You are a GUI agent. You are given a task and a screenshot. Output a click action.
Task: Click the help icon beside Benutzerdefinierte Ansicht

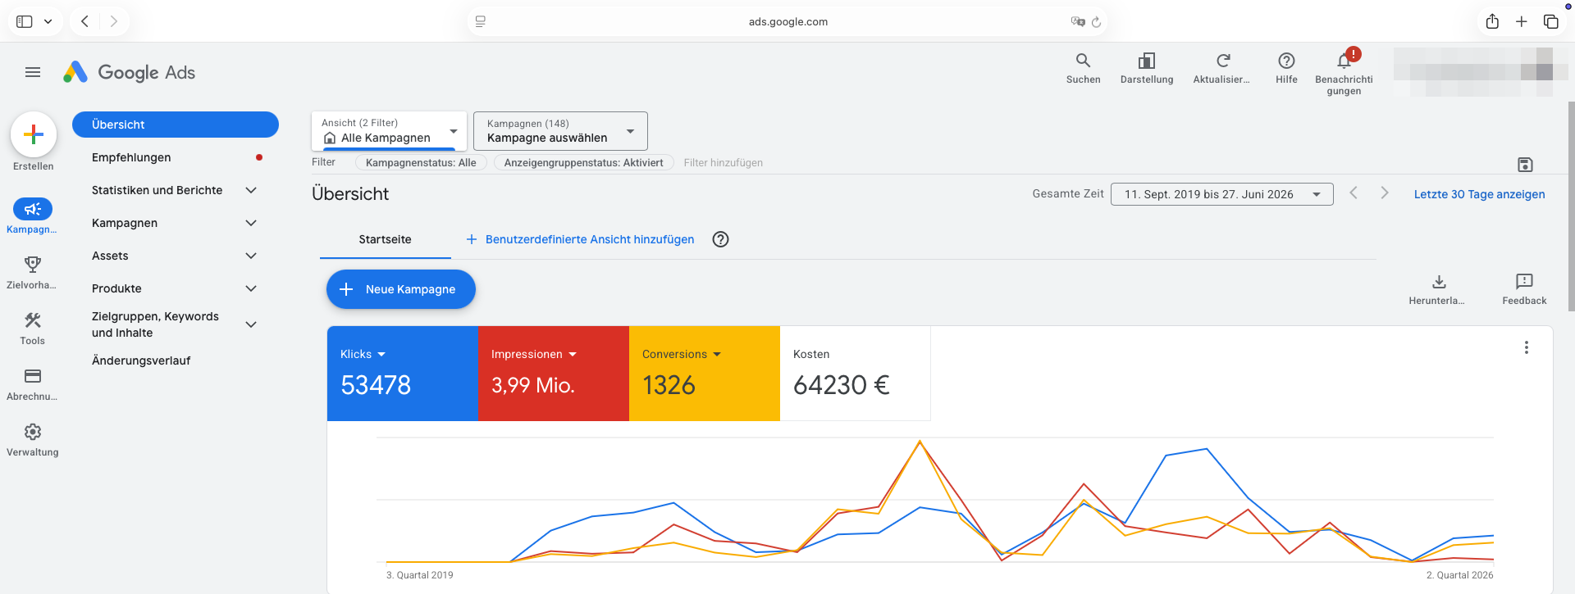point(720,239)
